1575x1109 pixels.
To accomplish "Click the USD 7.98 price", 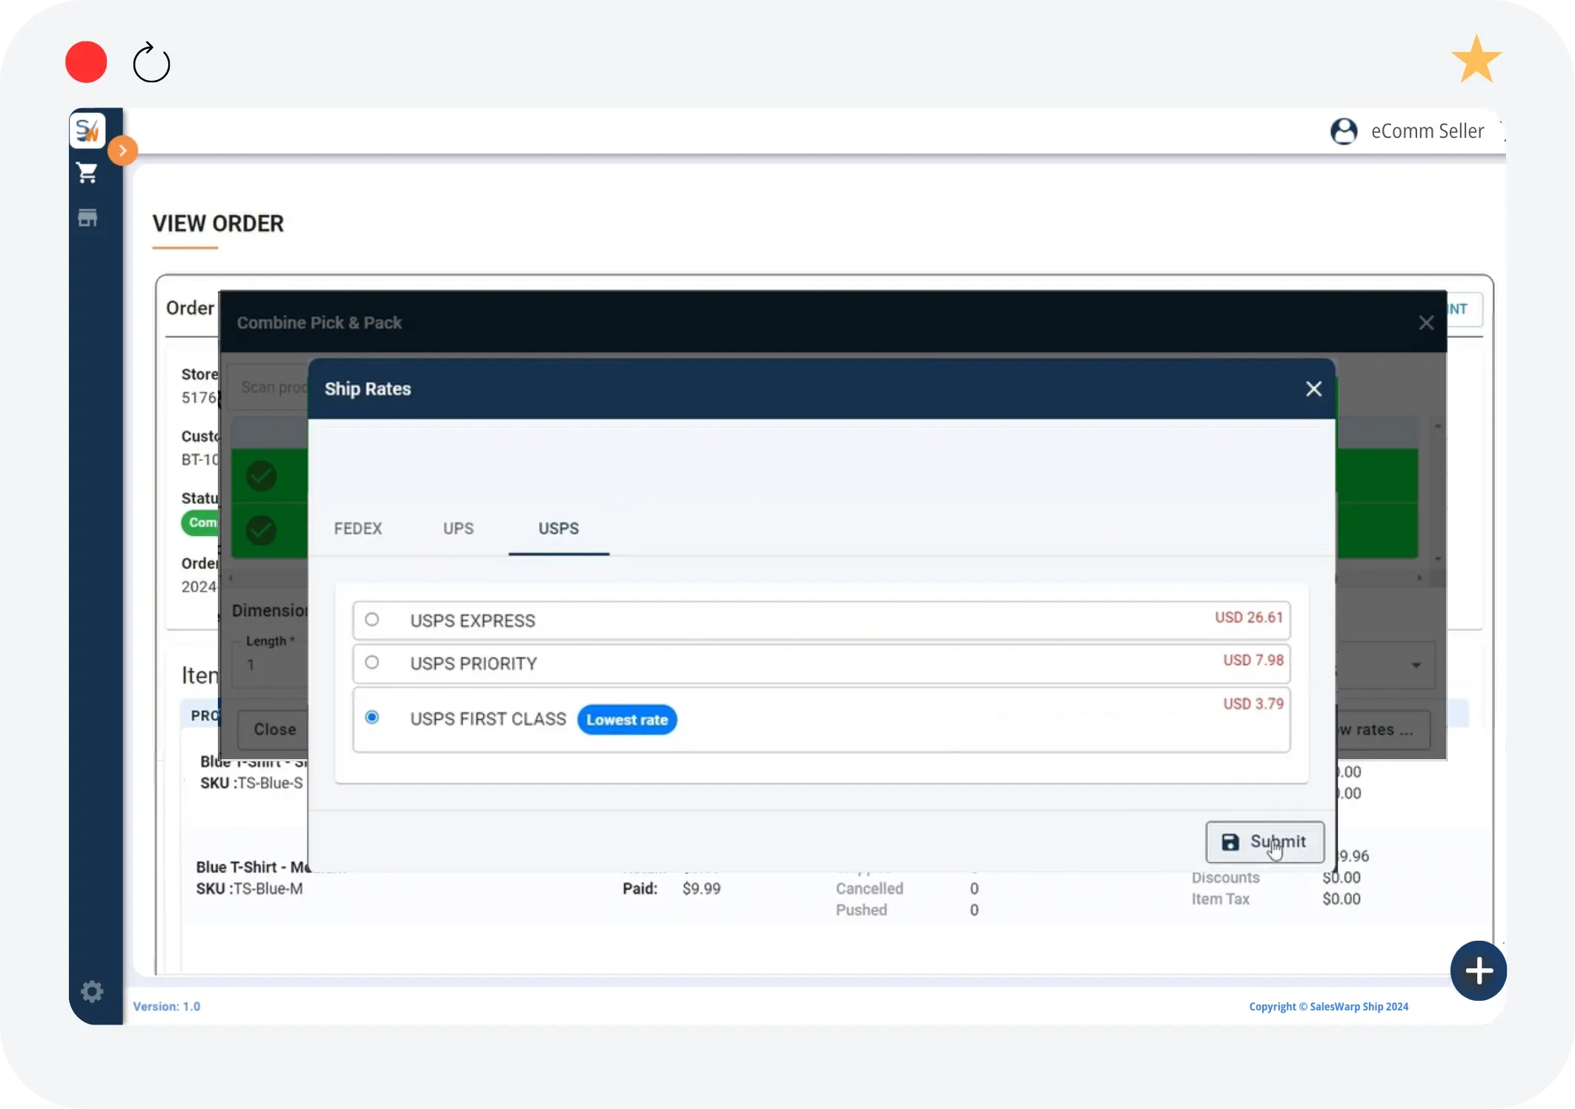I will click(x=1253, y=661).
